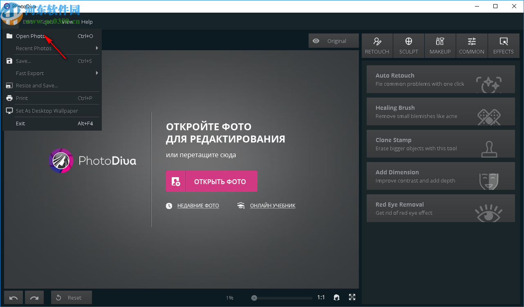
Task: Follow the НЕДАВНИЕ ФОТО link
Action: 198,206
